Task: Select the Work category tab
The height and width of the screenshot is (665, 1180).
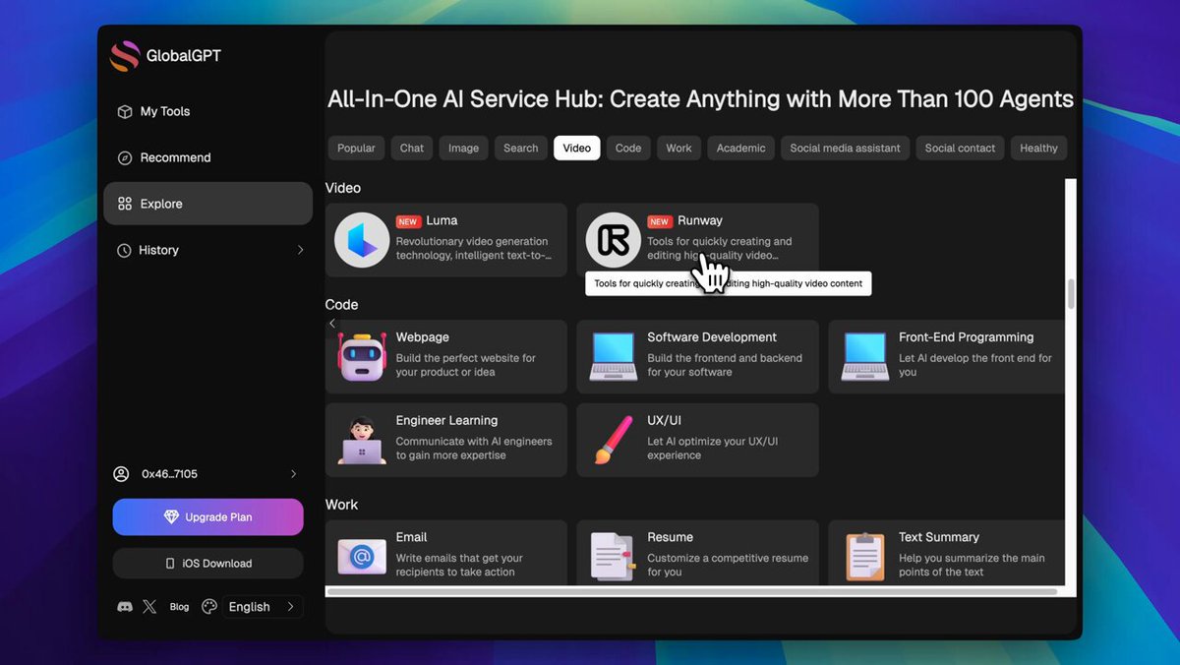Action: click(678, 149)
